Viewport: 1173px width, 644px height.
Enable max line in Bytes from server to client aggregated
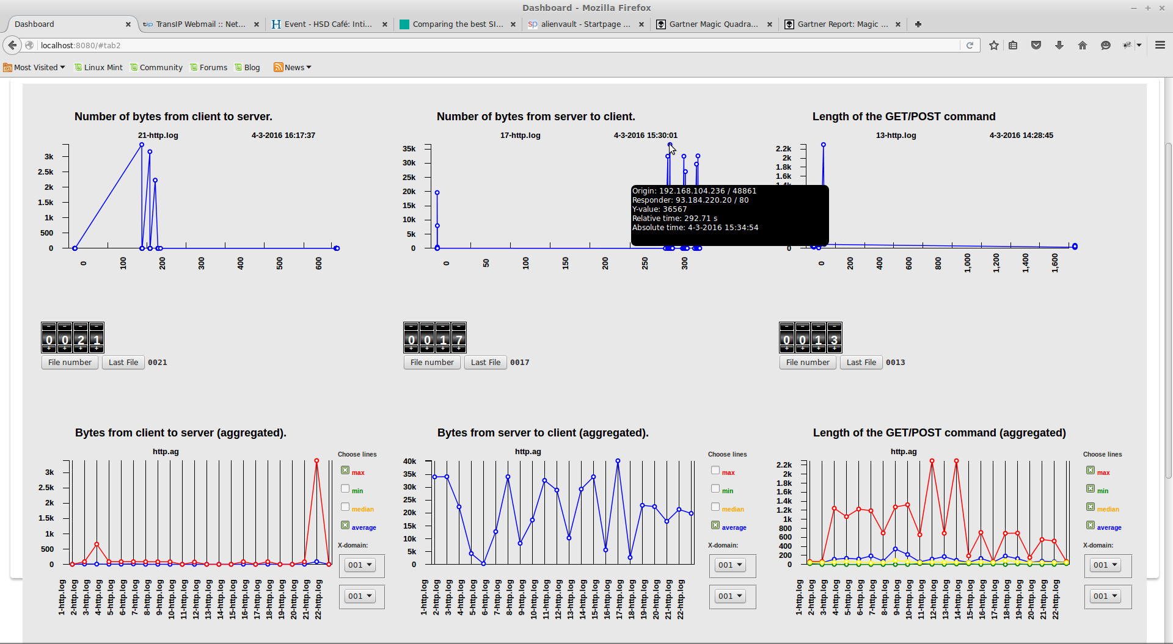715,470
